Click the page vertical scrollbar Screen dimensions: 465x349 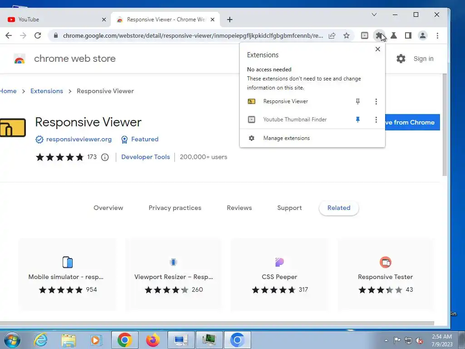pos(445,125)
